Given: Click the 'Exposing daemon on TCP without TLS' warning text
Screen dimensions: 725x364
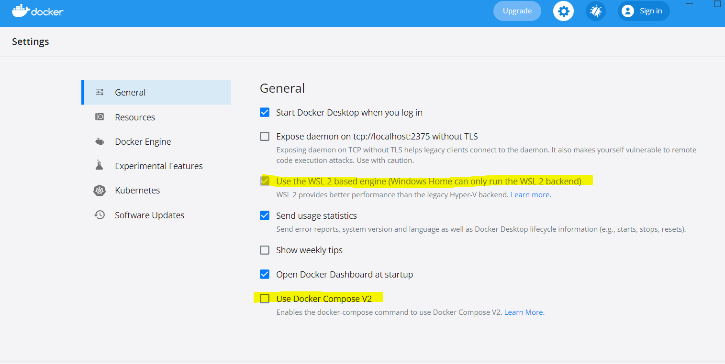Looking at the screenshot, I should (x=486, y=155).
